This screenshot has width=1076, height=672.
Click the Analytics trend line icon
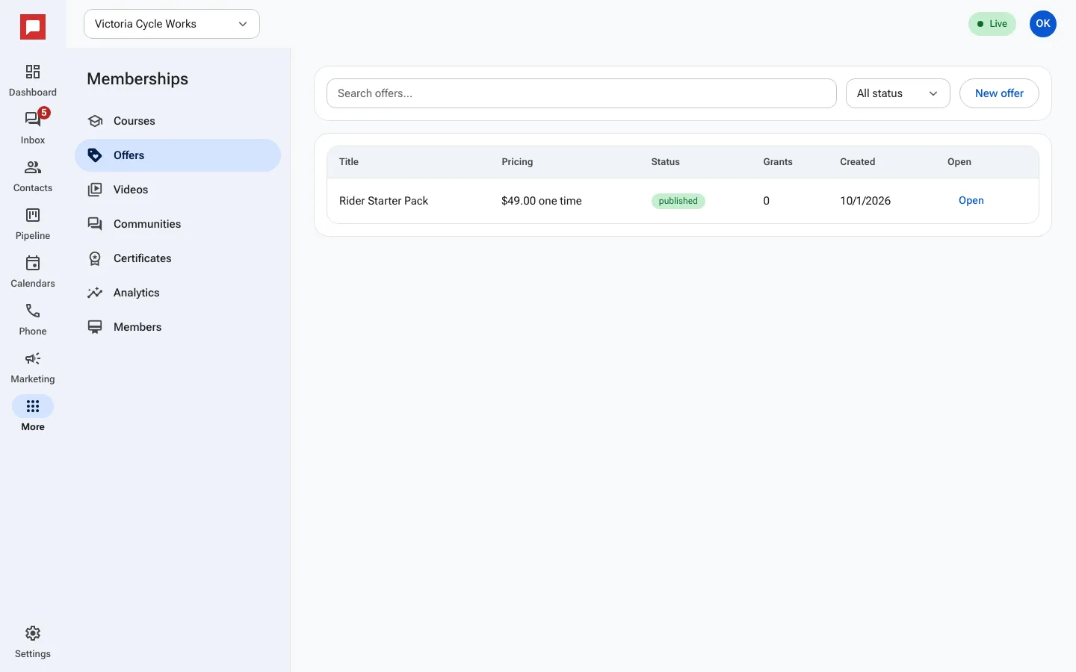pos(95,293)
